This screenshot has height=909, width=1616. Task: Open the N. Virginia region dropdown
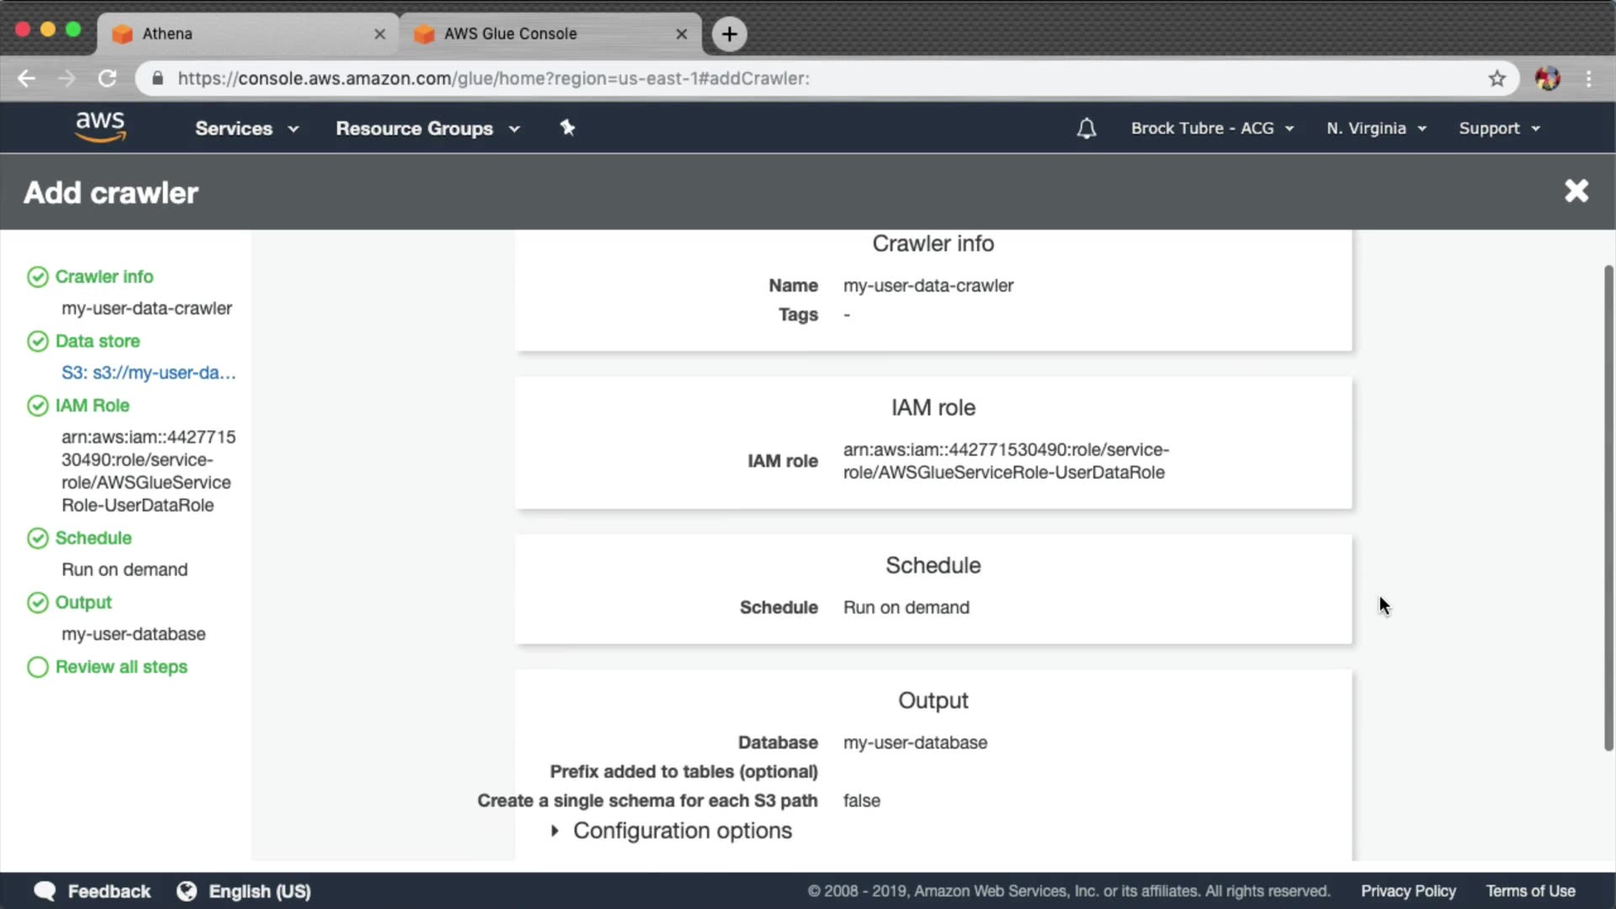coord(1375,129)
